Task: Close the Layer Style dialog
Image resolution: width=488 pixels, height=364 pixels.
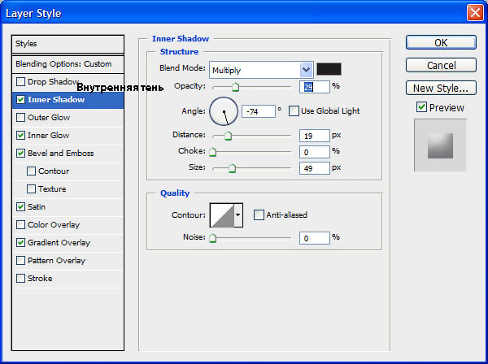Action: click(475, 13)
